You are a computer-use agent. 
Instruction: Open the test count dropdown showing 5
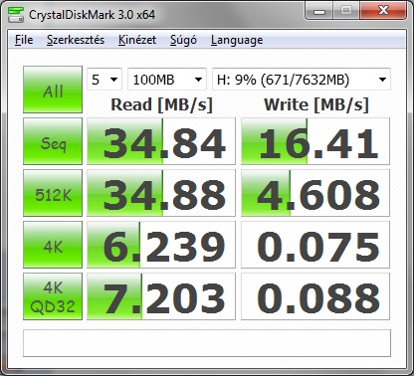pos(104,80)
